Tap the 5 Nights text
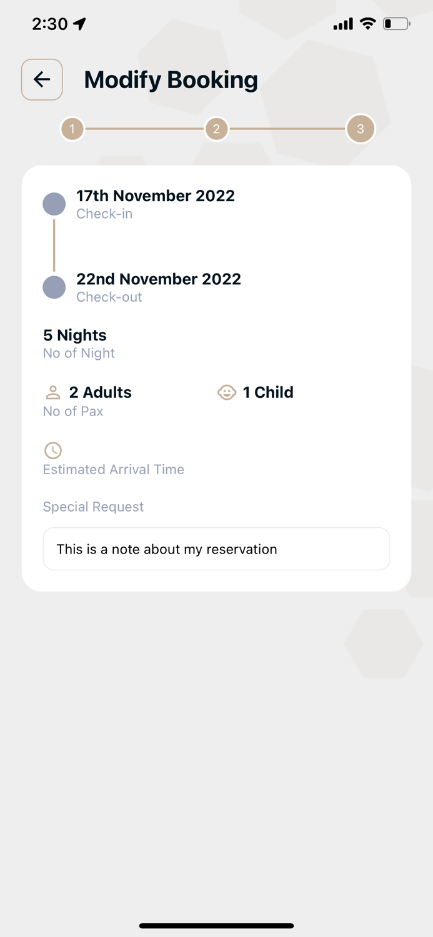This screenshot has width=433, height=937. (x=75, y=335)
